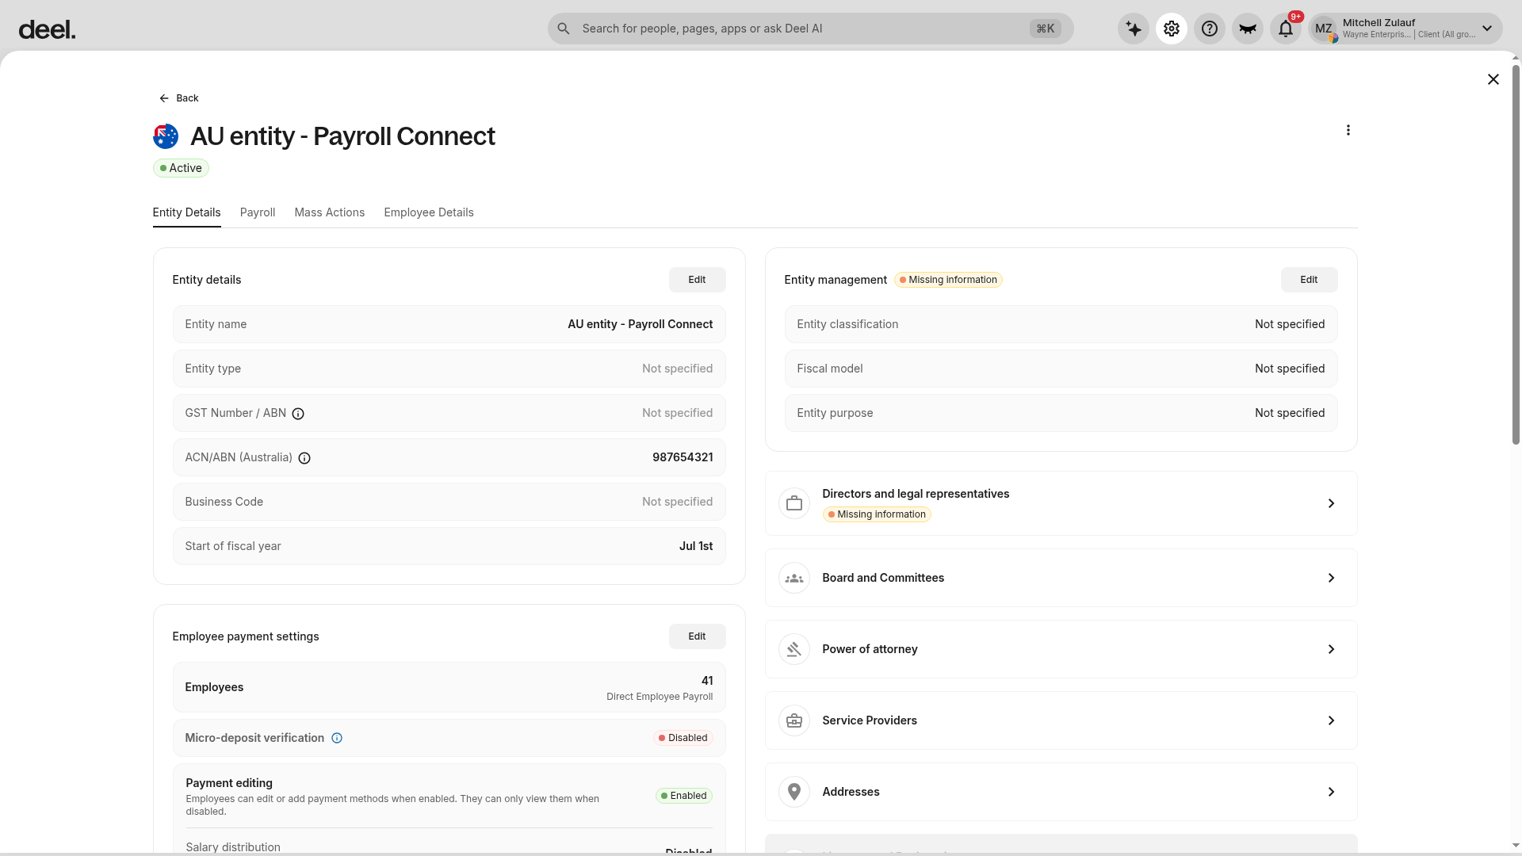Open Service Providers
The width and height of the screenshot is (1522, 856).
1061,720
